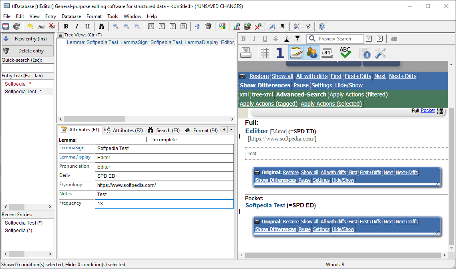Image resolution: width=456 pixels, height=269 pixels.
Task: Click the Preview-Search input field
Action: (x=335, y=39)
